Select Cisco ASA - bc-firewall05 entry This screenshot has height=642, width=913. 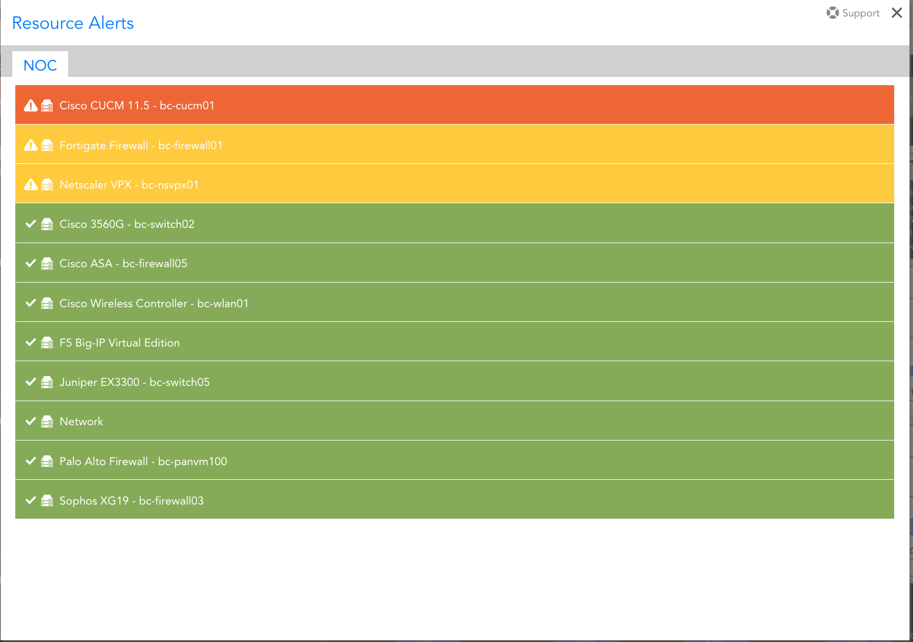tap(455, 263)
